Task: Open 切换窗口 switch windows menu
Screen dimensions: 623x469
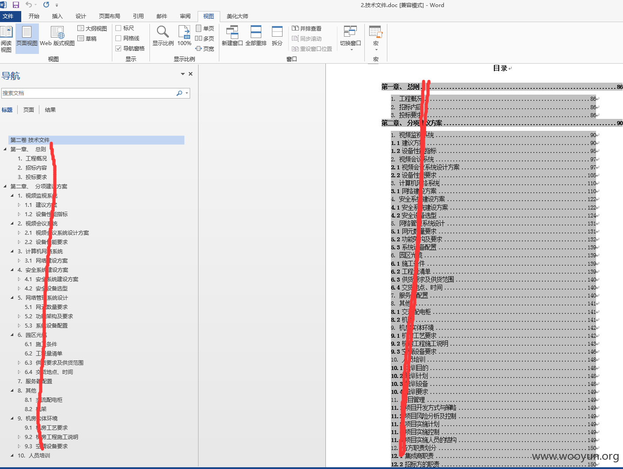Action: (x=350, y=38)
